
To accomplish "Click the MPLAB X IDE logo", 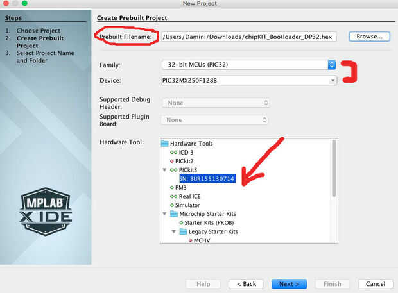I will (x=46, y=212).
